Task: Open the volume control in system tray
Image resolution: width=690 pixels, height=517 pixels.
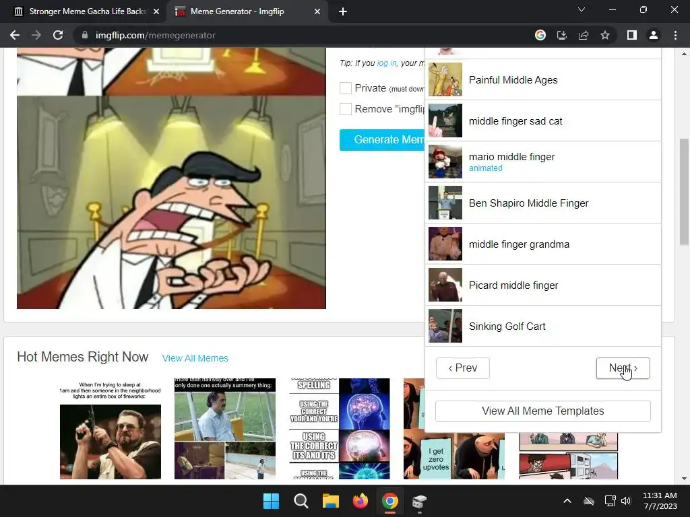Action: tap(626, 501)
